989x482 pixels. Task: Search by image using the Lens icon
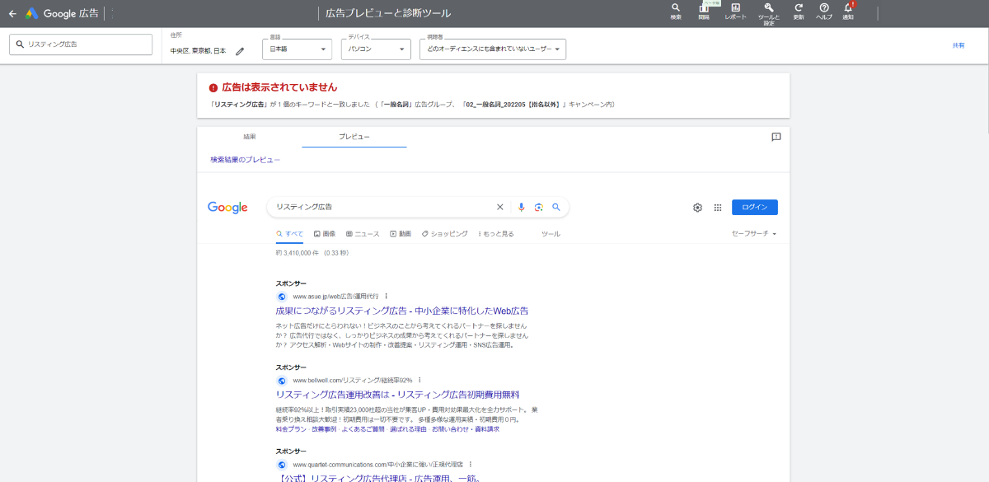(x=539, y=207)
